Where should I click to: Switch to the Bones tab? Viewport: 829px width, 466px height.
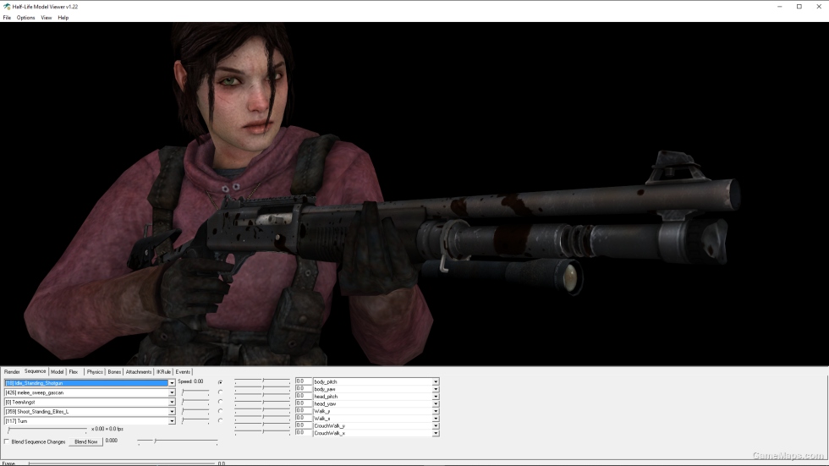click(x=114, y=372)
